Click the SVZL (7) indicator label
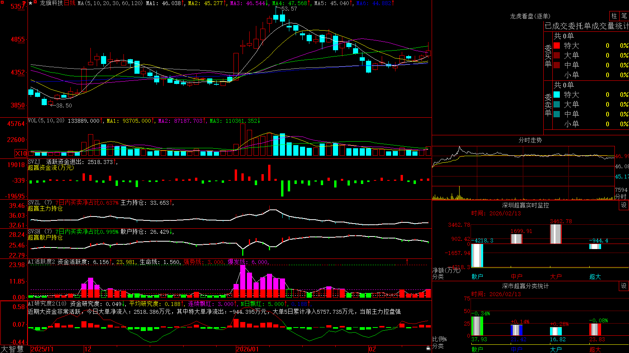Image resolution: width=629 pixels, height=353 pixels. (x=40, y=203)
